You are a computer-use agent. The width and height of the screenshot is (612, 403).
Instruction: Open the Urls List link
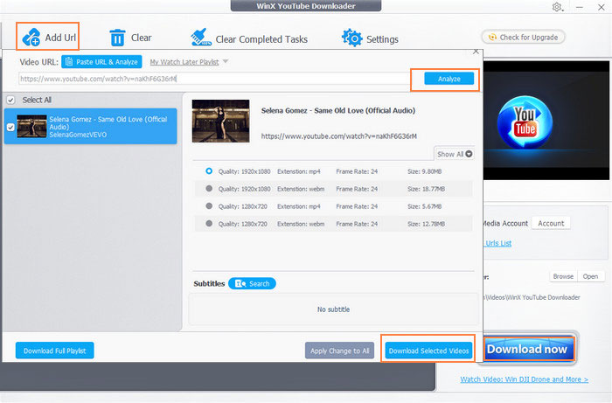[x=498, y=243]
